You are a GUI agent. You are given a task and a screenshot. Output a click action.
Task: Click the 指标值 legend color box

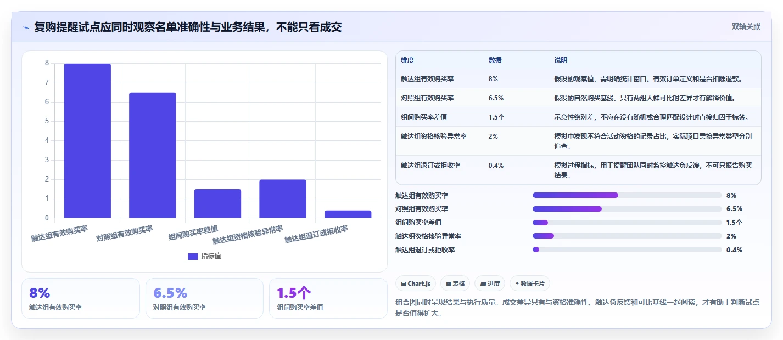coord(193,256)
